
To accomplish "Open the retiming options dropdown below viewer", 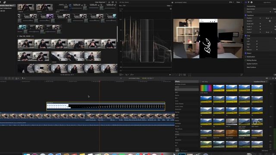I will (x=132, y=74).
